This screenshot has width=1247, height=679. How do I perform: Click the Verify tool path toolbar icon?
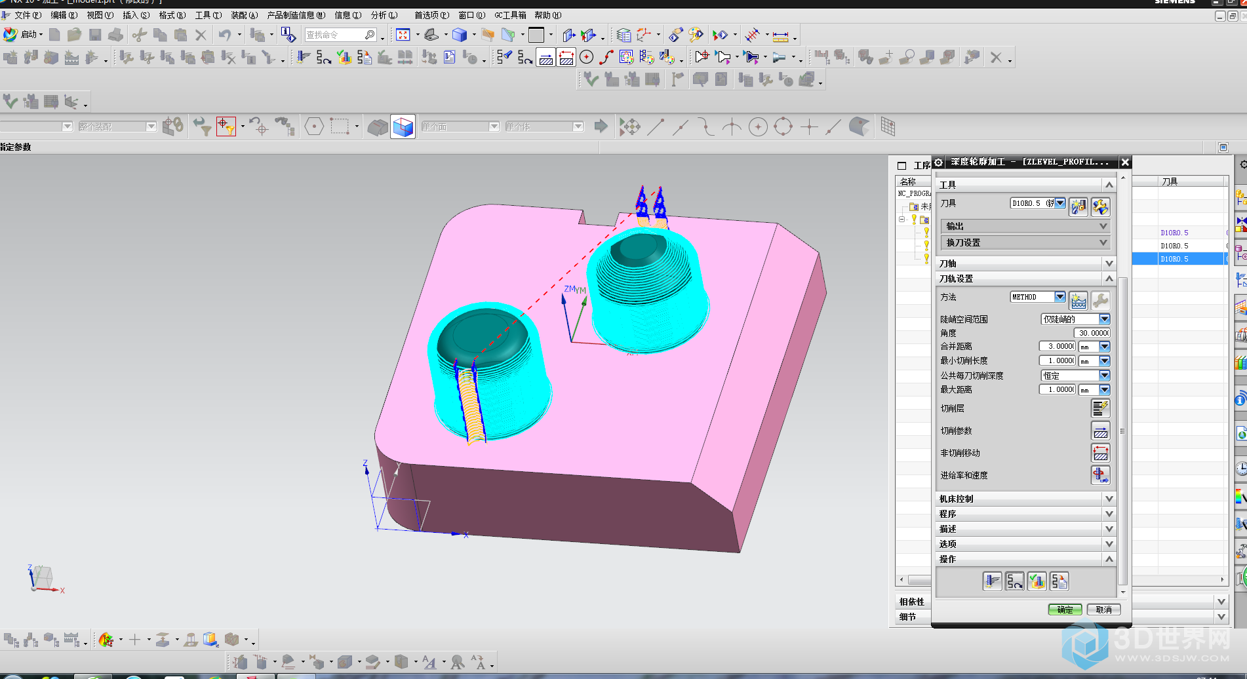344,58
